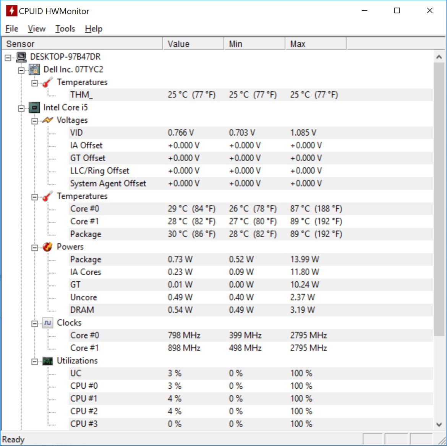Select the Package power row
This screenshot has width=447, height=446.
coord(251,259)
